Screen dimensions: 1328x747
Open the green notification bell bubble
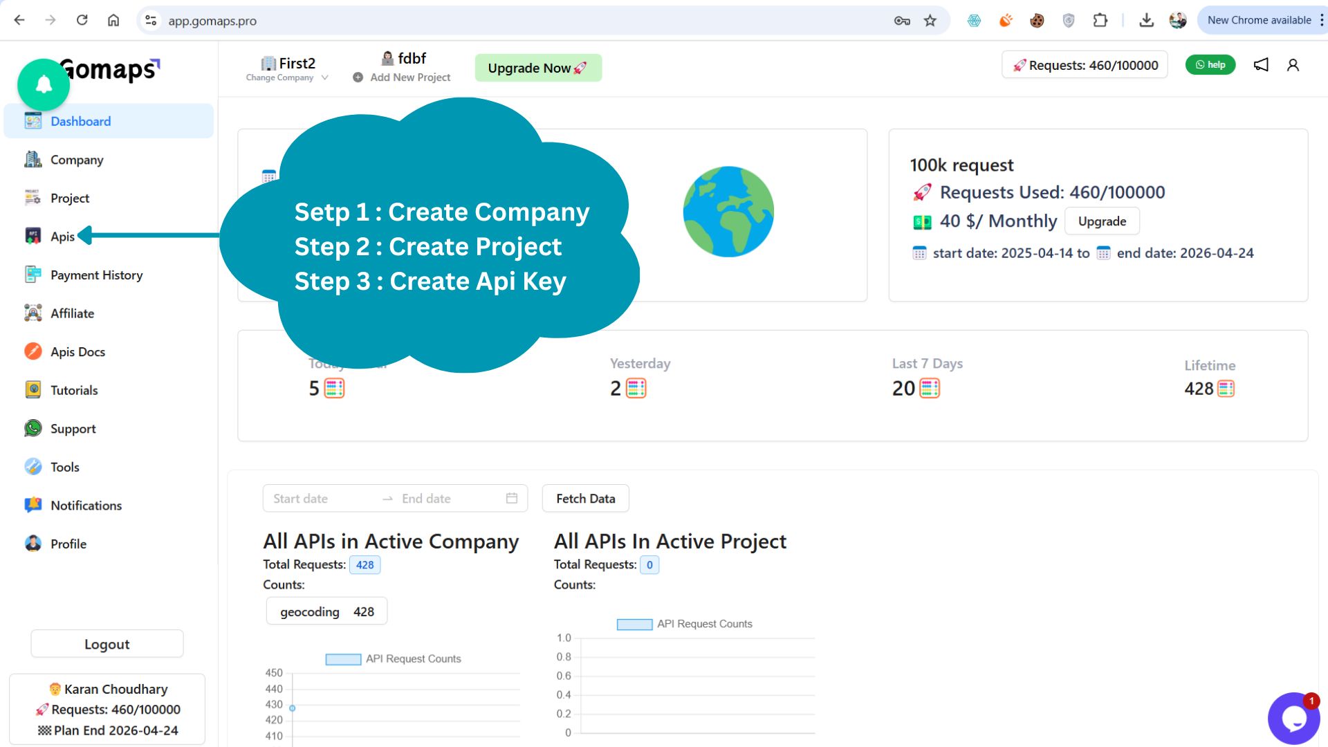pos(44,84)
